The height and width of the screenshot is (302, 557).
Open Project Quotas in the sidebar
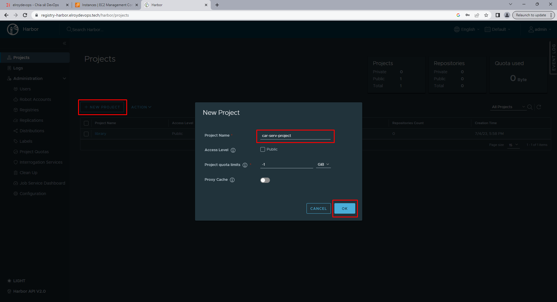34,152
